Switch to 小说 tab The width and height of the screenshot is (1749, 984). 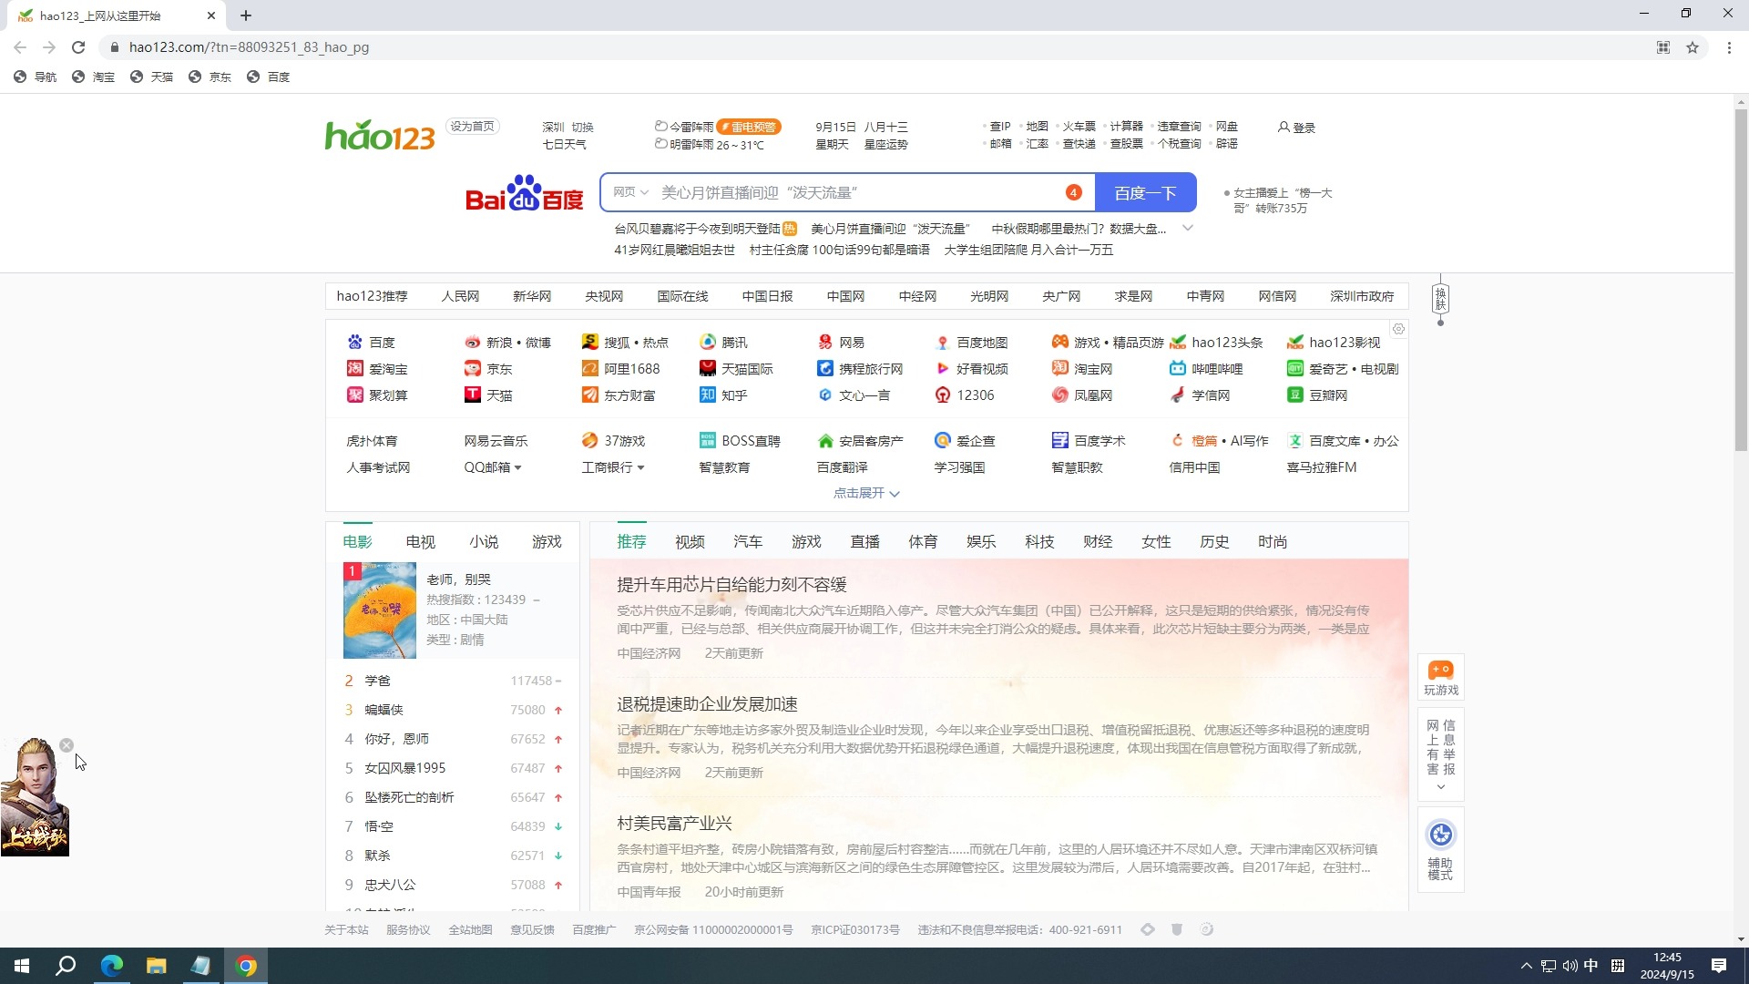[484, 542]
